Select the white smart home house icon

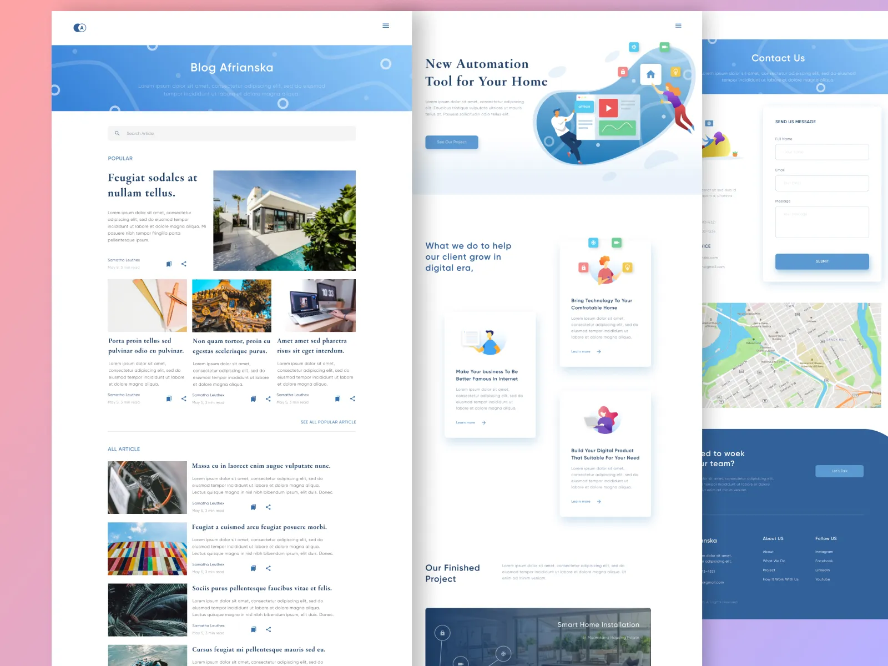(649, 73)
